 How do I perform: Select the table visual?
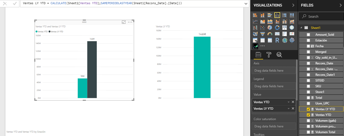[262, 40]
